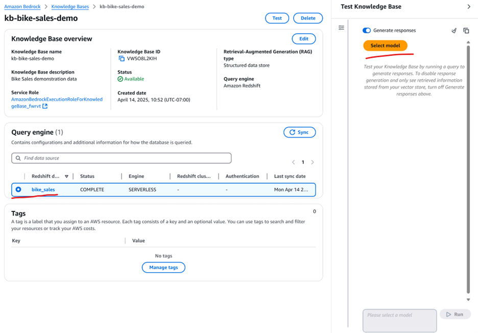Click the Manage tags button

pos(163,268)
